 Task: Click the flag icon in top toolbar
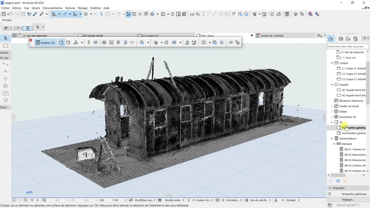(234, 14)
